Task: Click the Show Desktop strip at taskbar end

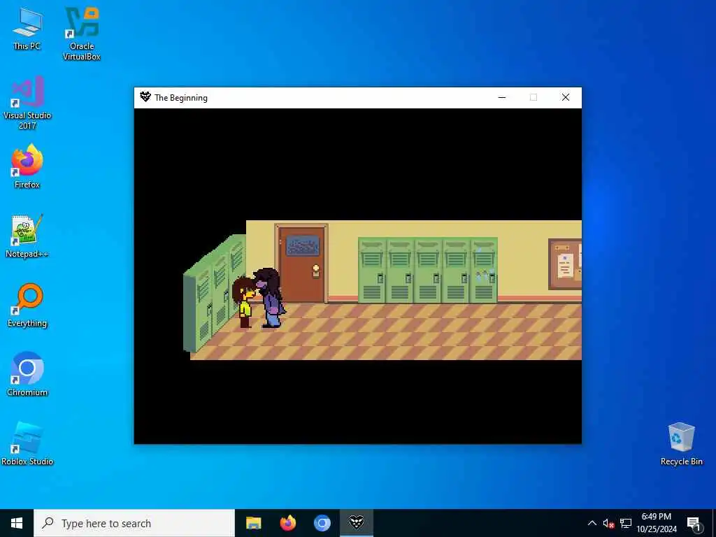Action: (714, 523)
